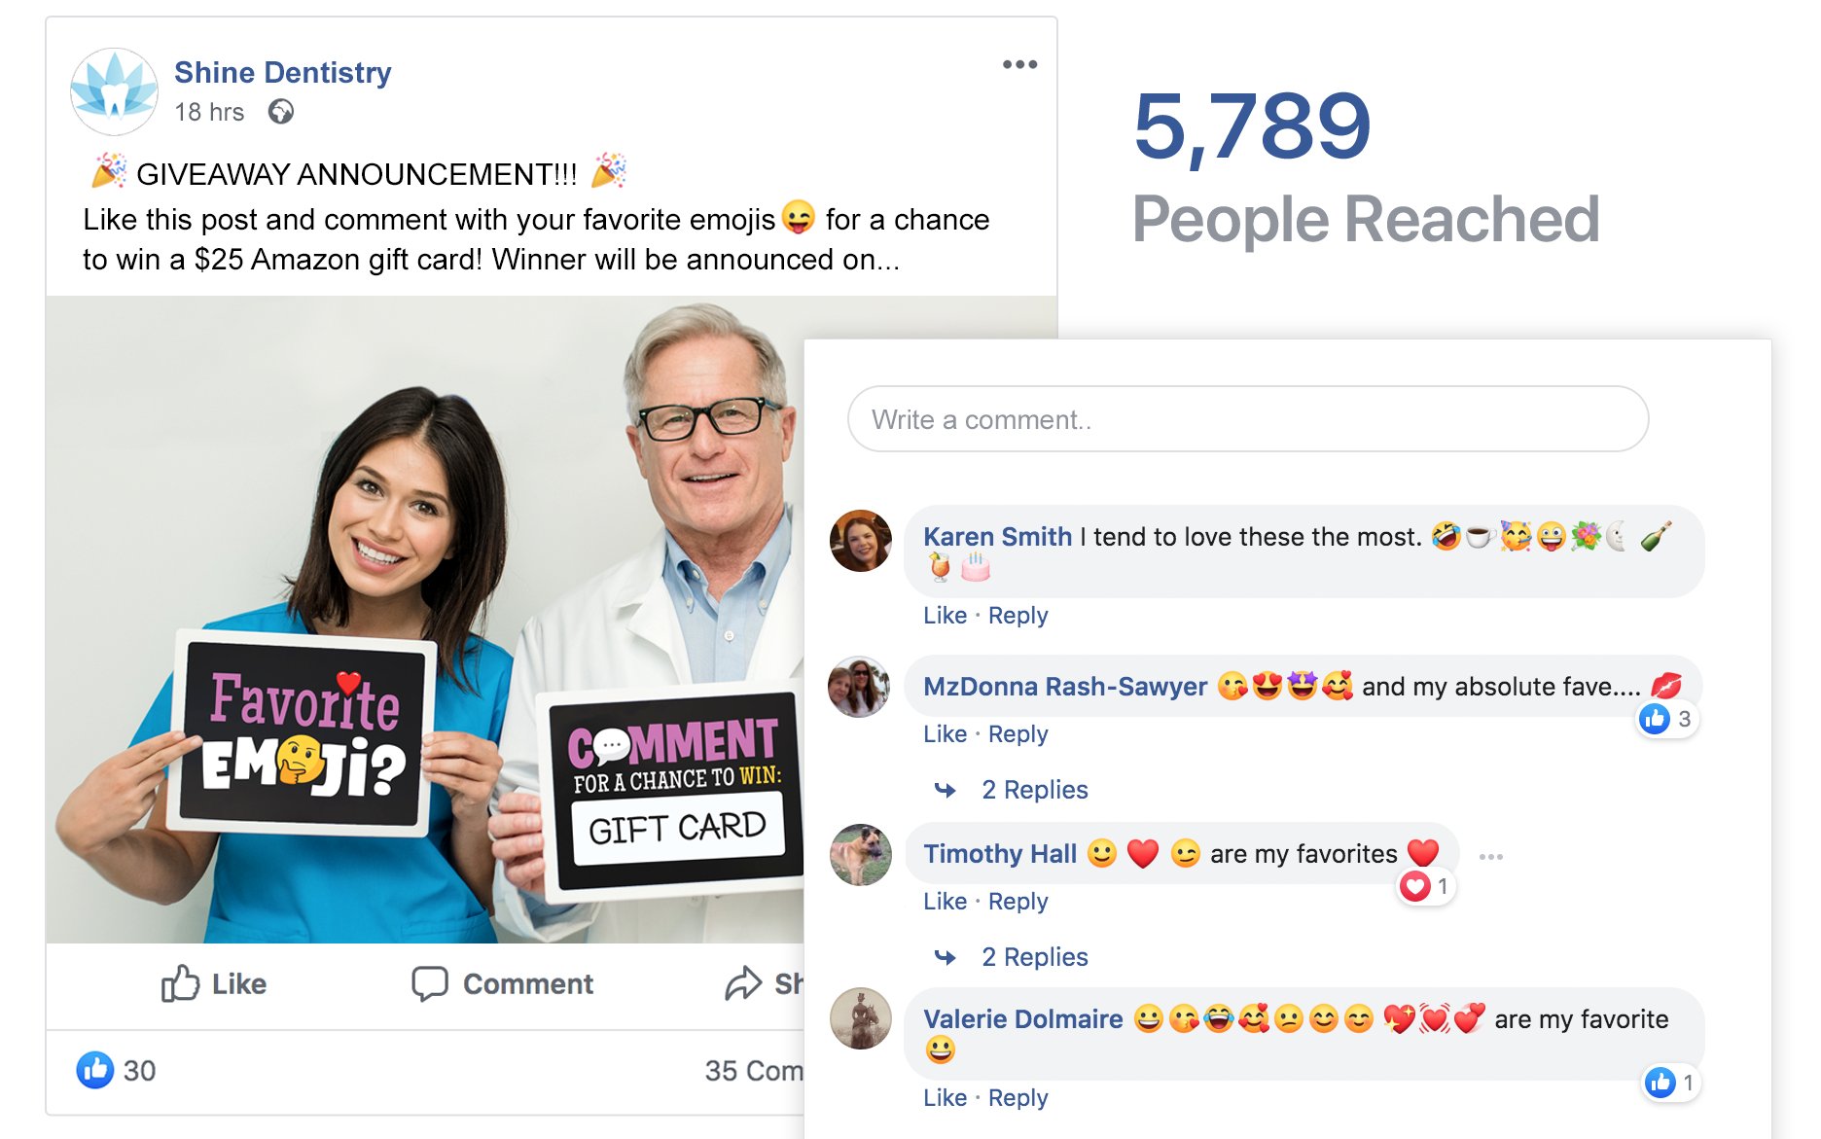
Task: Click Valerie Dolmaire's avatar picture
Action: (x=861, y=1018)
